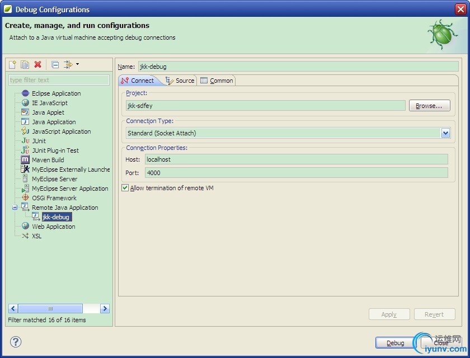Click the jkk-debug configuration icon
Image resolution: width=470 pixels, height=358 pixels.
36,217
